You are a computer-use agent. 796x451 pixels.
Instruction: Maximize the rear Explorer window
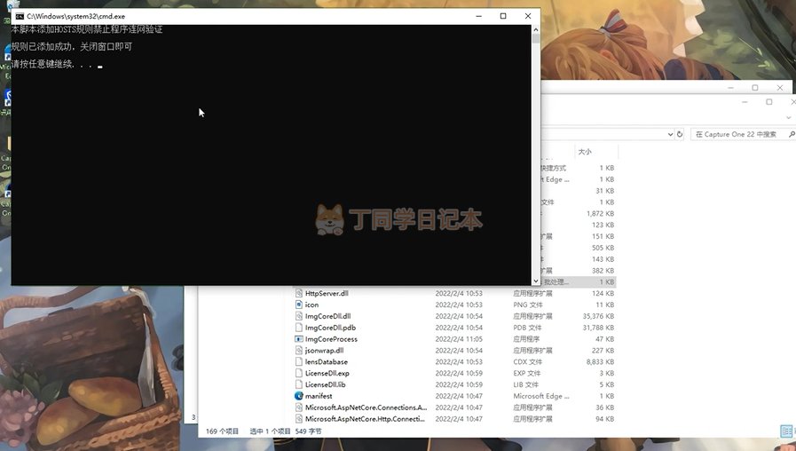coord(755,87)
